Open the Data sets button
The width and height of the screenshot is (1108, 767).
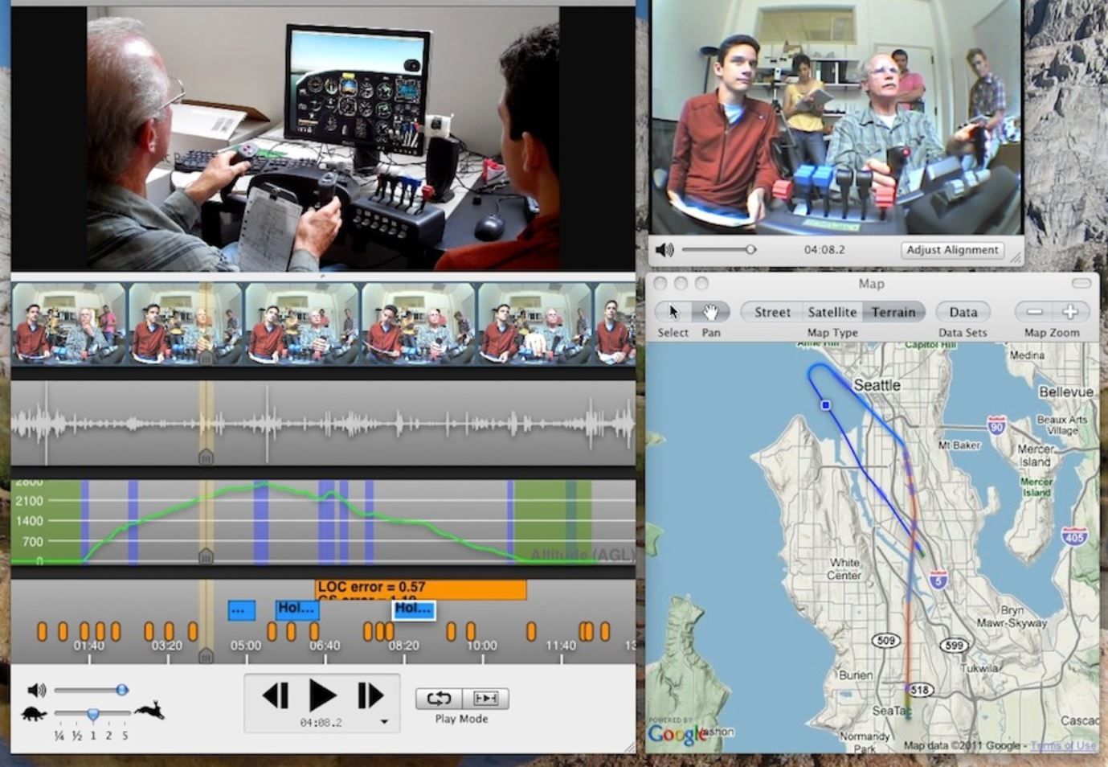point(963,312)
